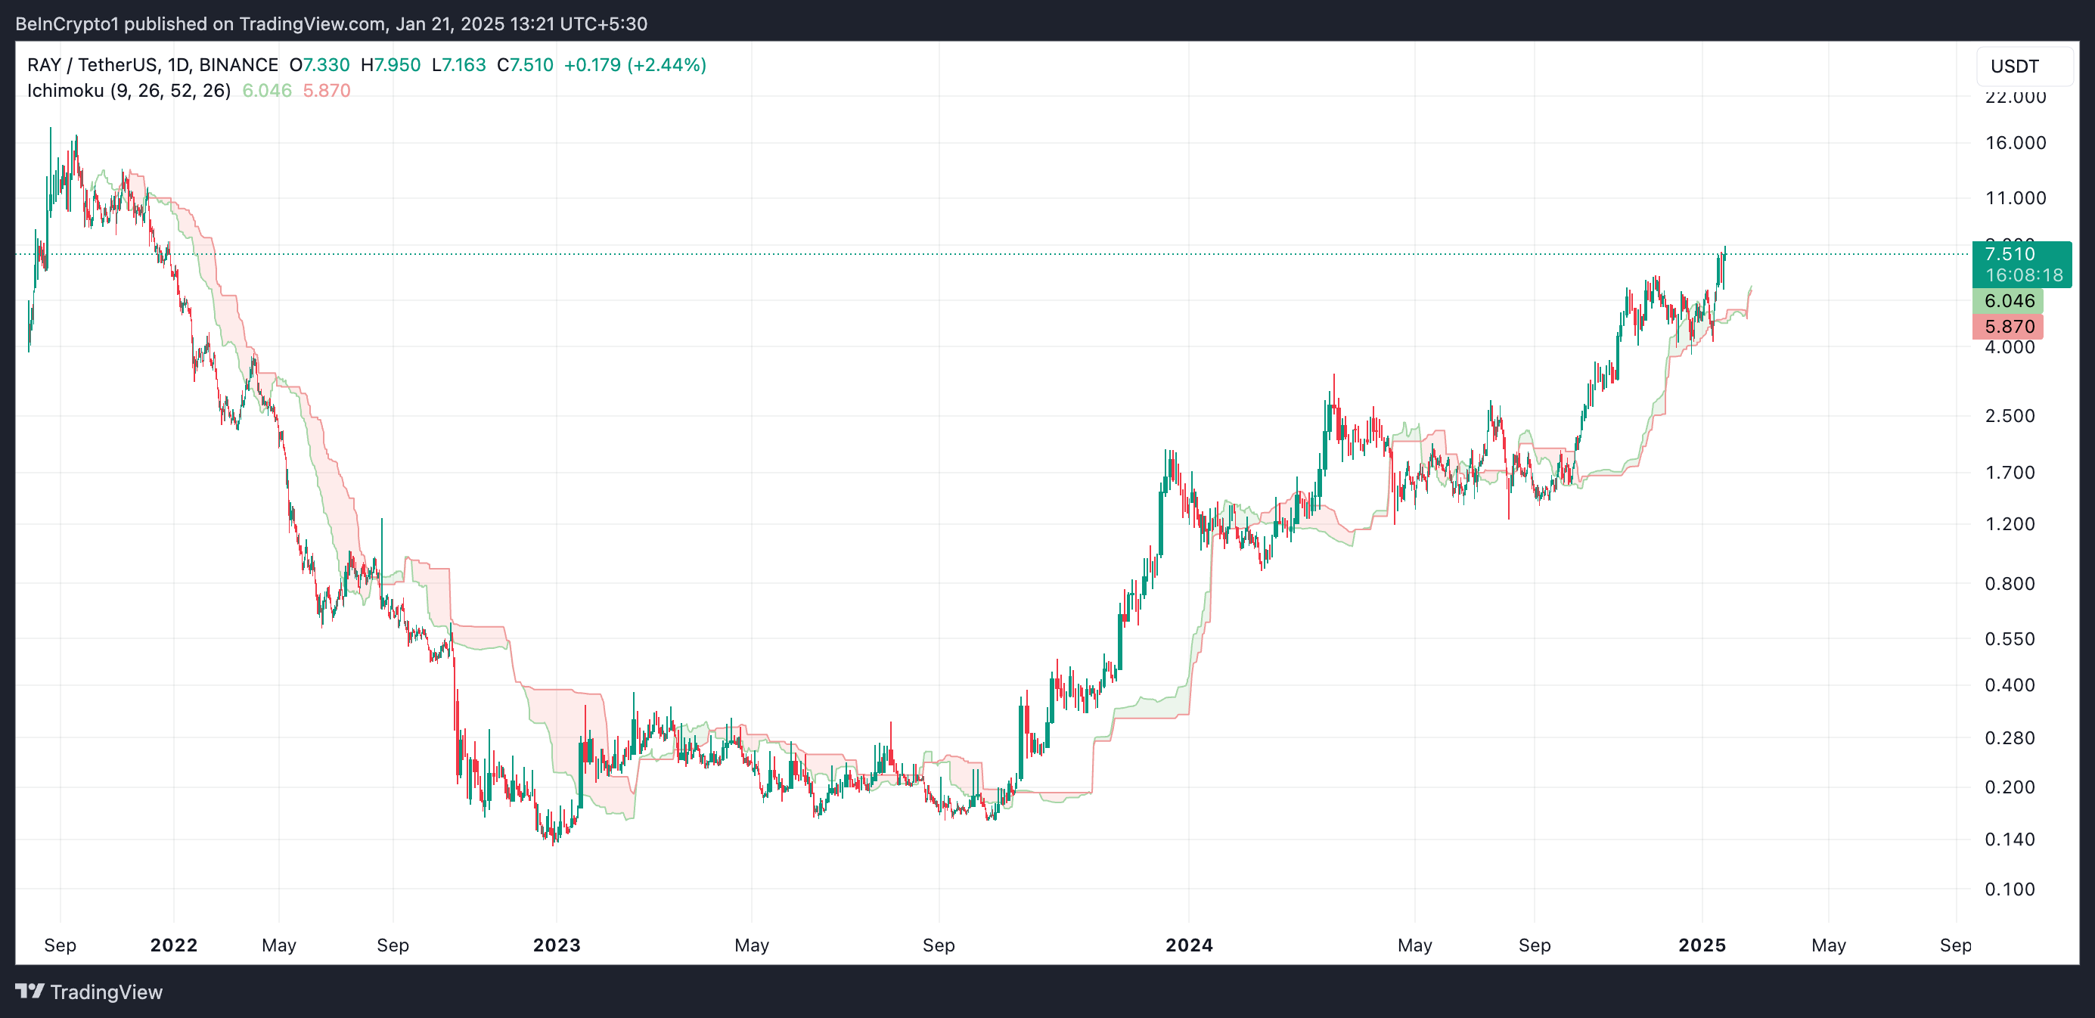Click the red 5.870 Ichimoku legend value
This screenshot has height=1018, width=2095.
(326, 90)
